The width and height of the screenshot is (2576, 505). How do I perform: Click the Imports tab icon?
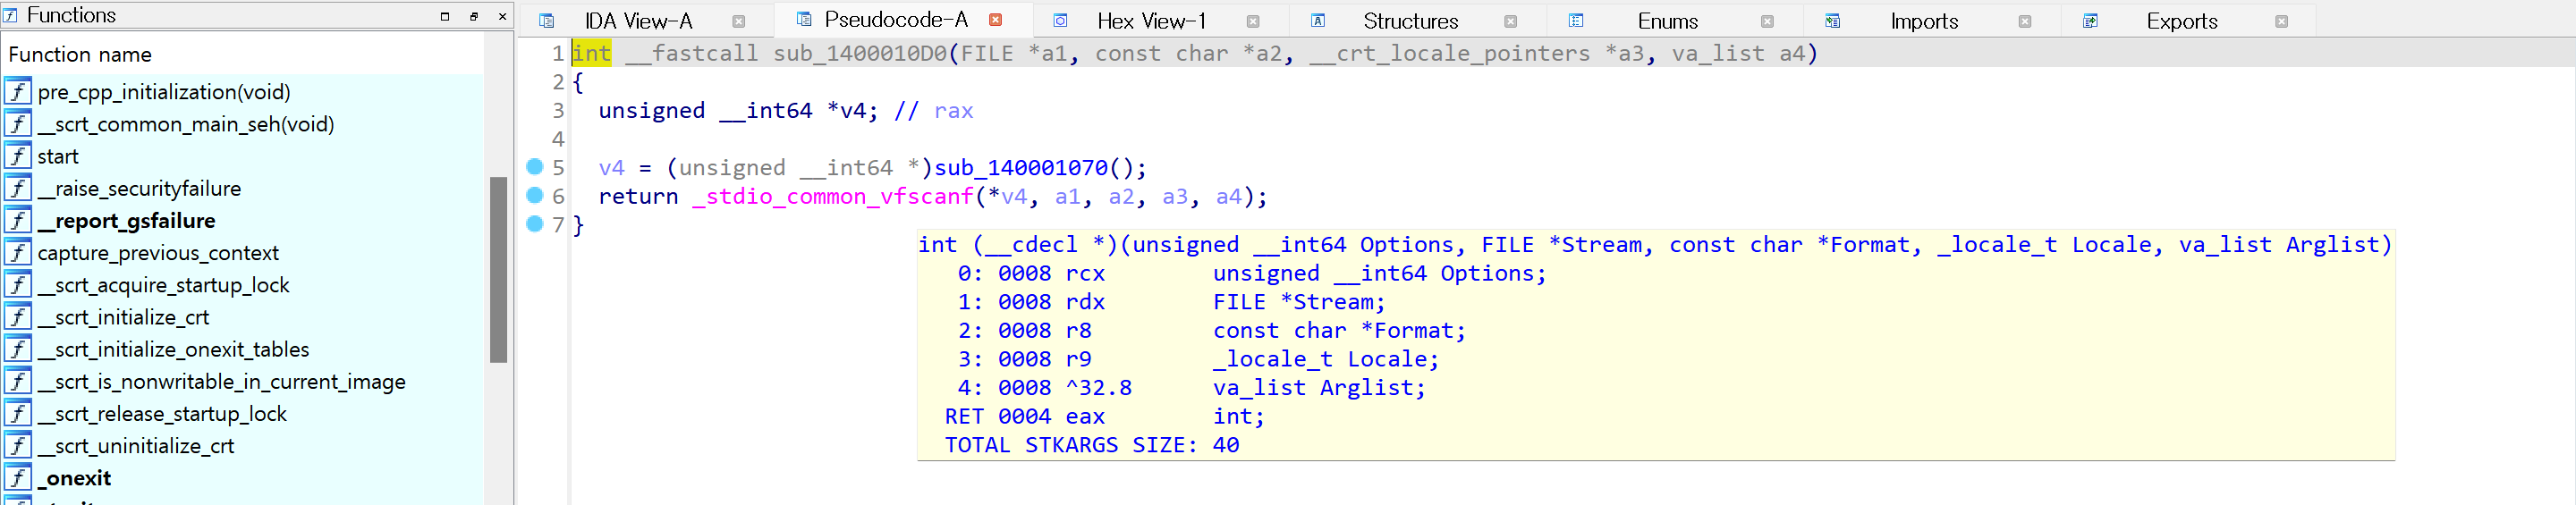pos(1833,21)
